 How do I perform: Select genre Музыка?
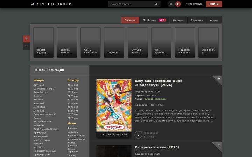[x=38, y=144]
